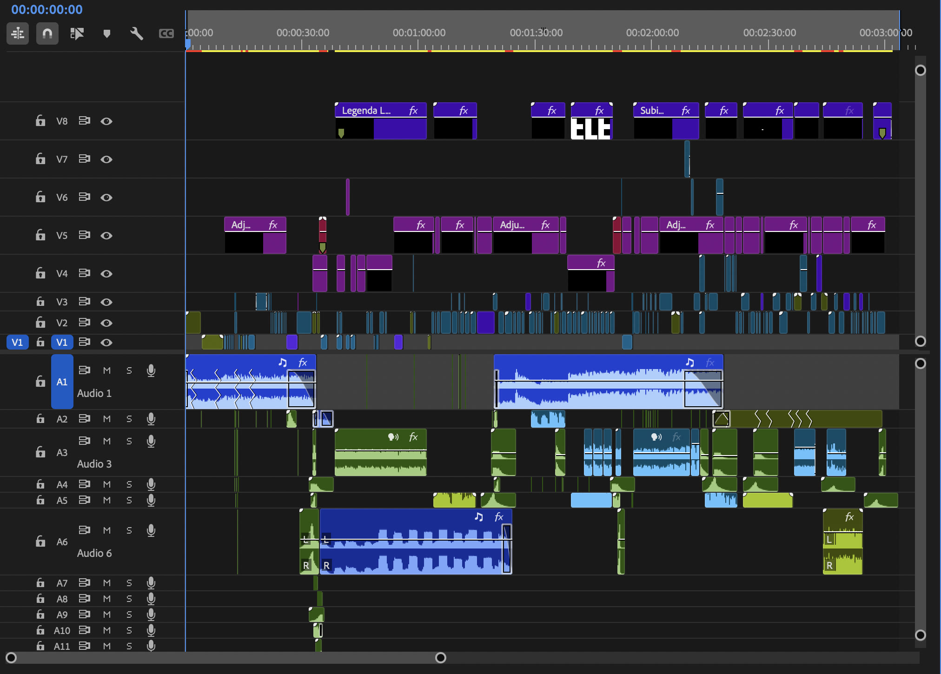Toggle linked selection button
This screenshot has height=674, width=941.
coord(77,33)
